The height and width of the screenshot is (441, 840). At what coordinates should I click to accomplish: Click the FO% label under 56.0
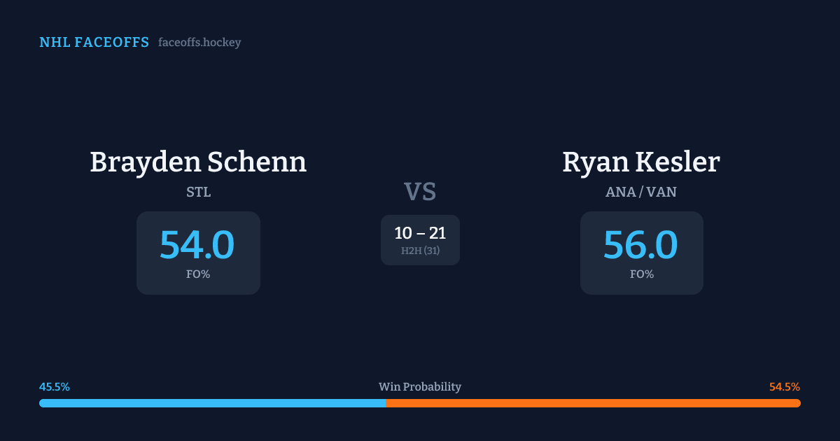click(642, 274)
